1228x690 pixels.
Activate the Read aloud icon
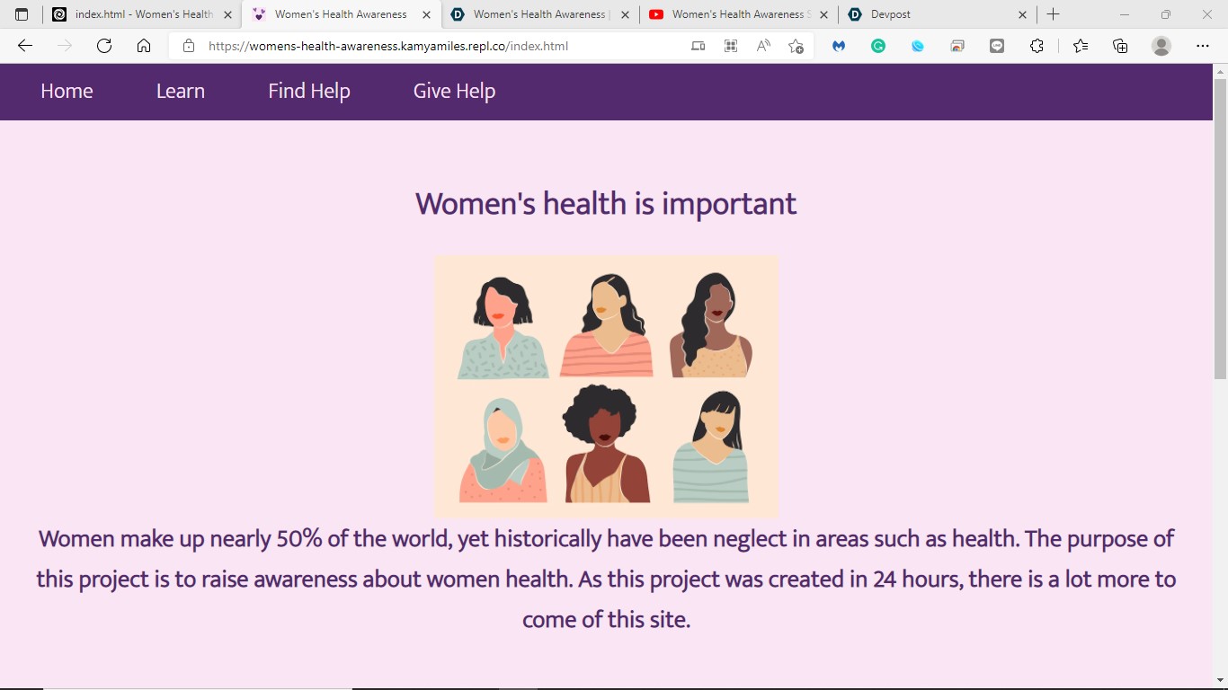pos(763,45)
